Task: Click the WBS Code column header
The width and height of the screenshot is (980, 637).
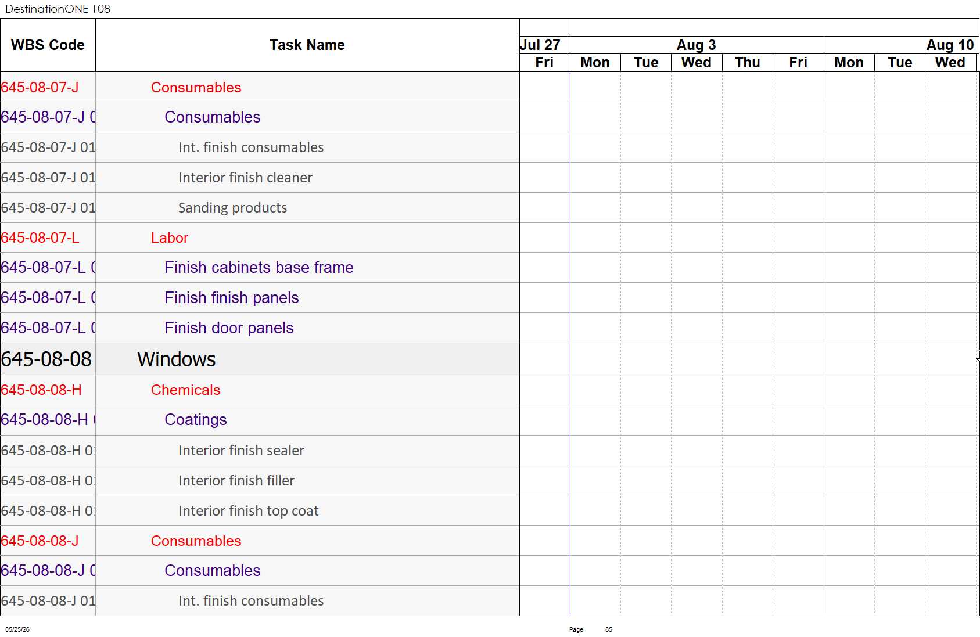Action: [x=48, y=45]
